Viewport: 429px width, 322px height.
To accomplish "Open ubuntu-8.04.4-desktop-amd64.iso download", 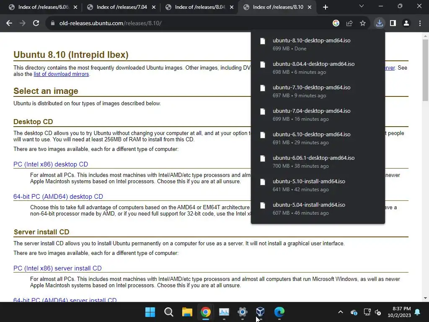I will (318, 68).
